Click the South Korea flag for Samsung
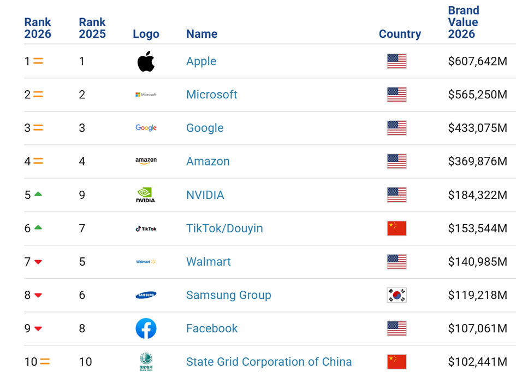Image resolution: width=516 pixels, height=376 pixels. tap(396, 295)
